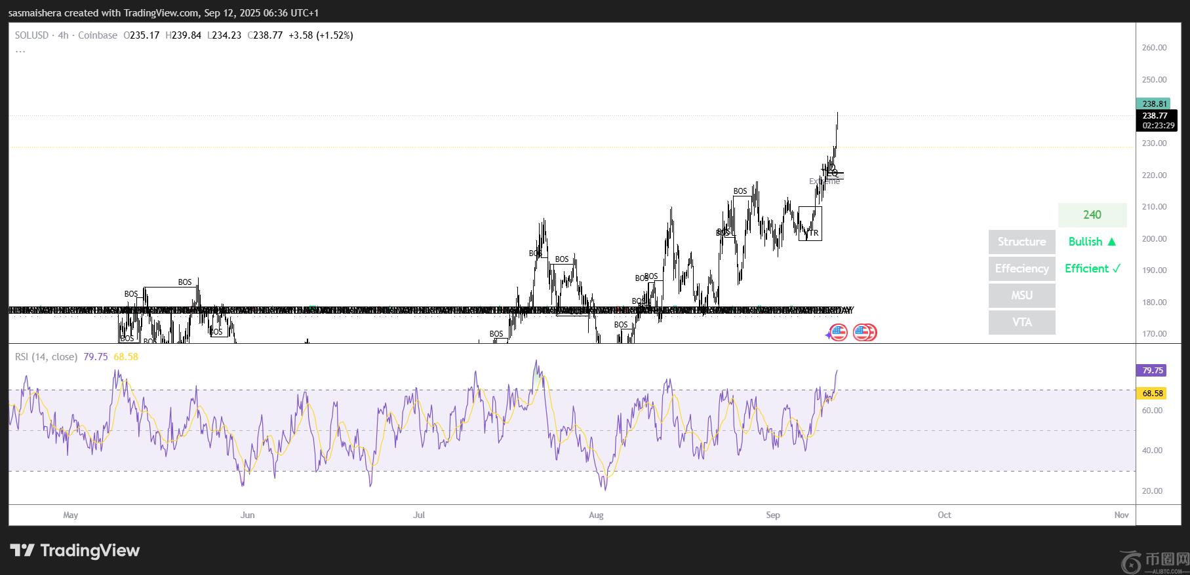
Task: Click the green 240 value cell
Action: 1092,215
